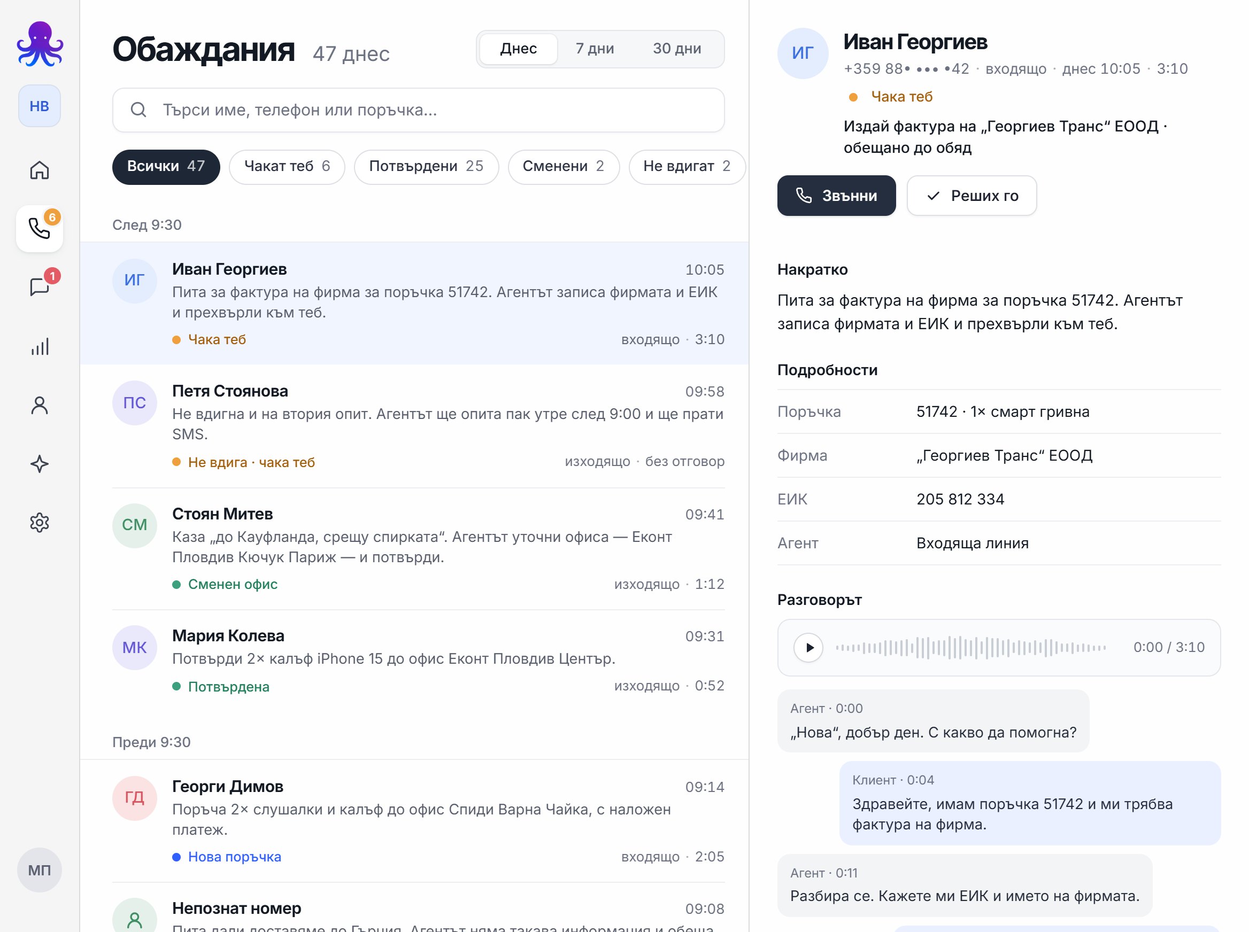This screenshot has height=932, width=1249.
Task: Open messages chat bubble icon
Action: 40,287
